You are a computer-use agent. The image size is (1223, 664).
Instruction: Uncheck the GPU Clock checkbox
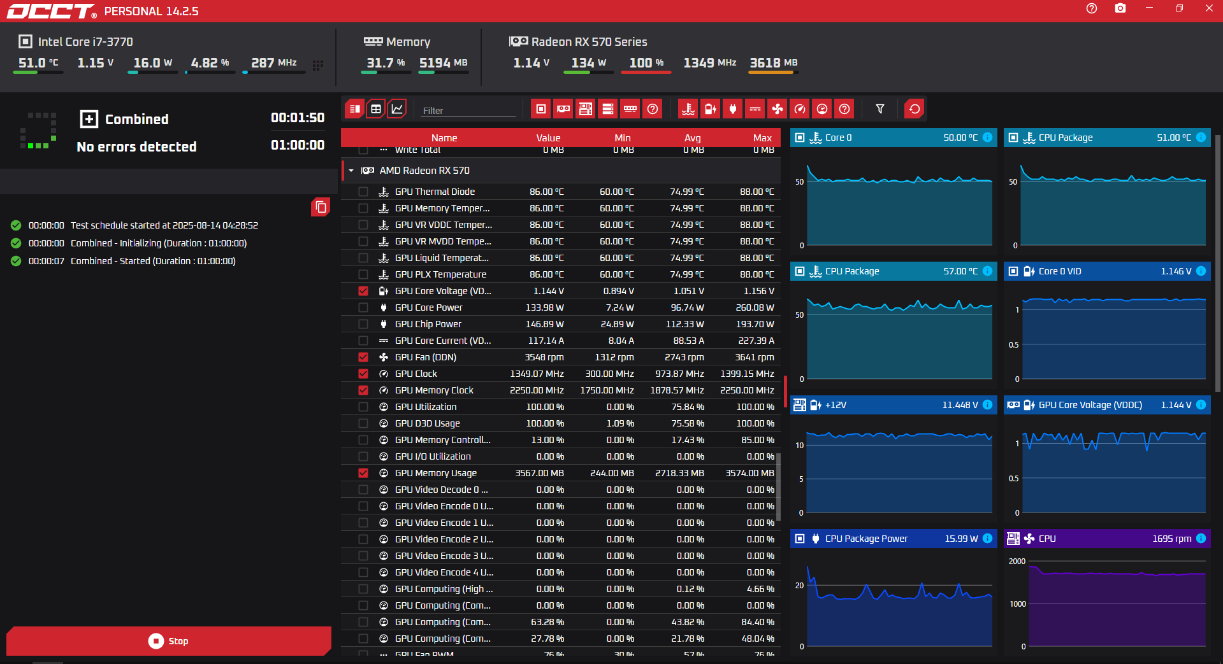click(x=363, y=374)
